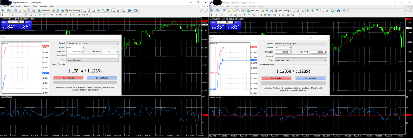Toggle auto scroll icon in left terminal

click(113, 10)
